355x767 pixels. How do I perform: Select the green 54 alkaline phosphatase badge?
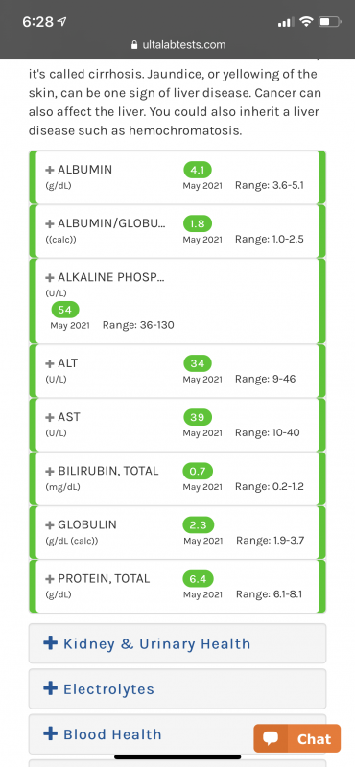pos(65,310)
